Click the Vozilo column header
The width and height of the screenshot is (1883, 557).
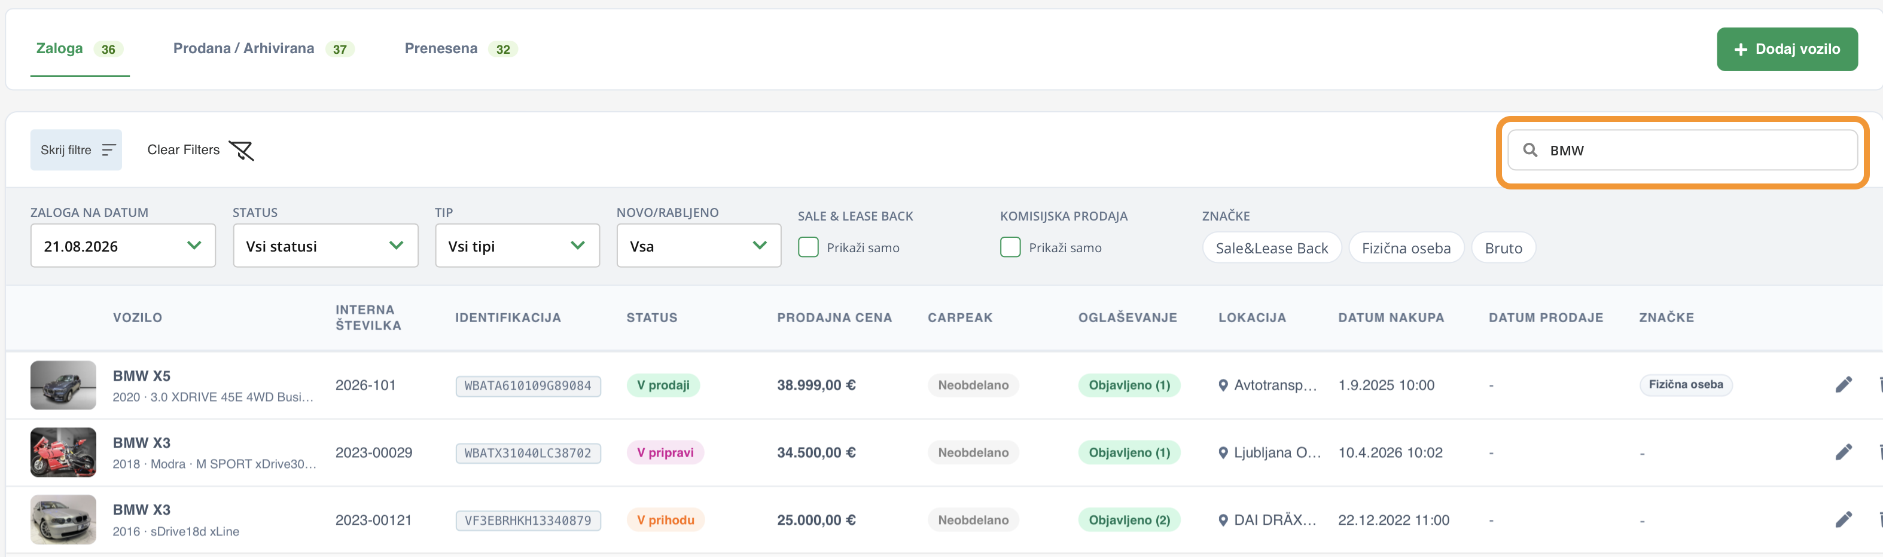[x=138, y=317]
